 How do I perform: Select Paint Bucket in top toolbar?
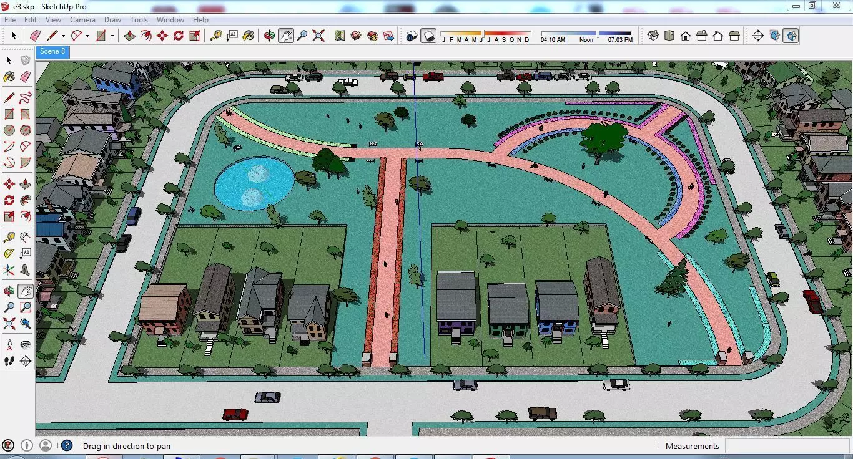coord(249,36)
